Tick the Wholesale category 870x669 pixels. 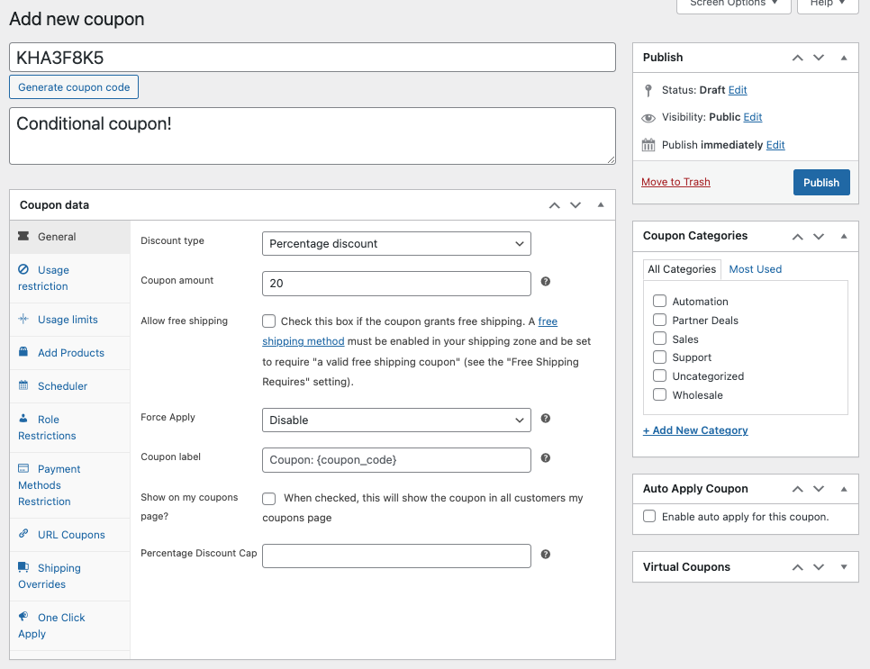pos(659,394)
